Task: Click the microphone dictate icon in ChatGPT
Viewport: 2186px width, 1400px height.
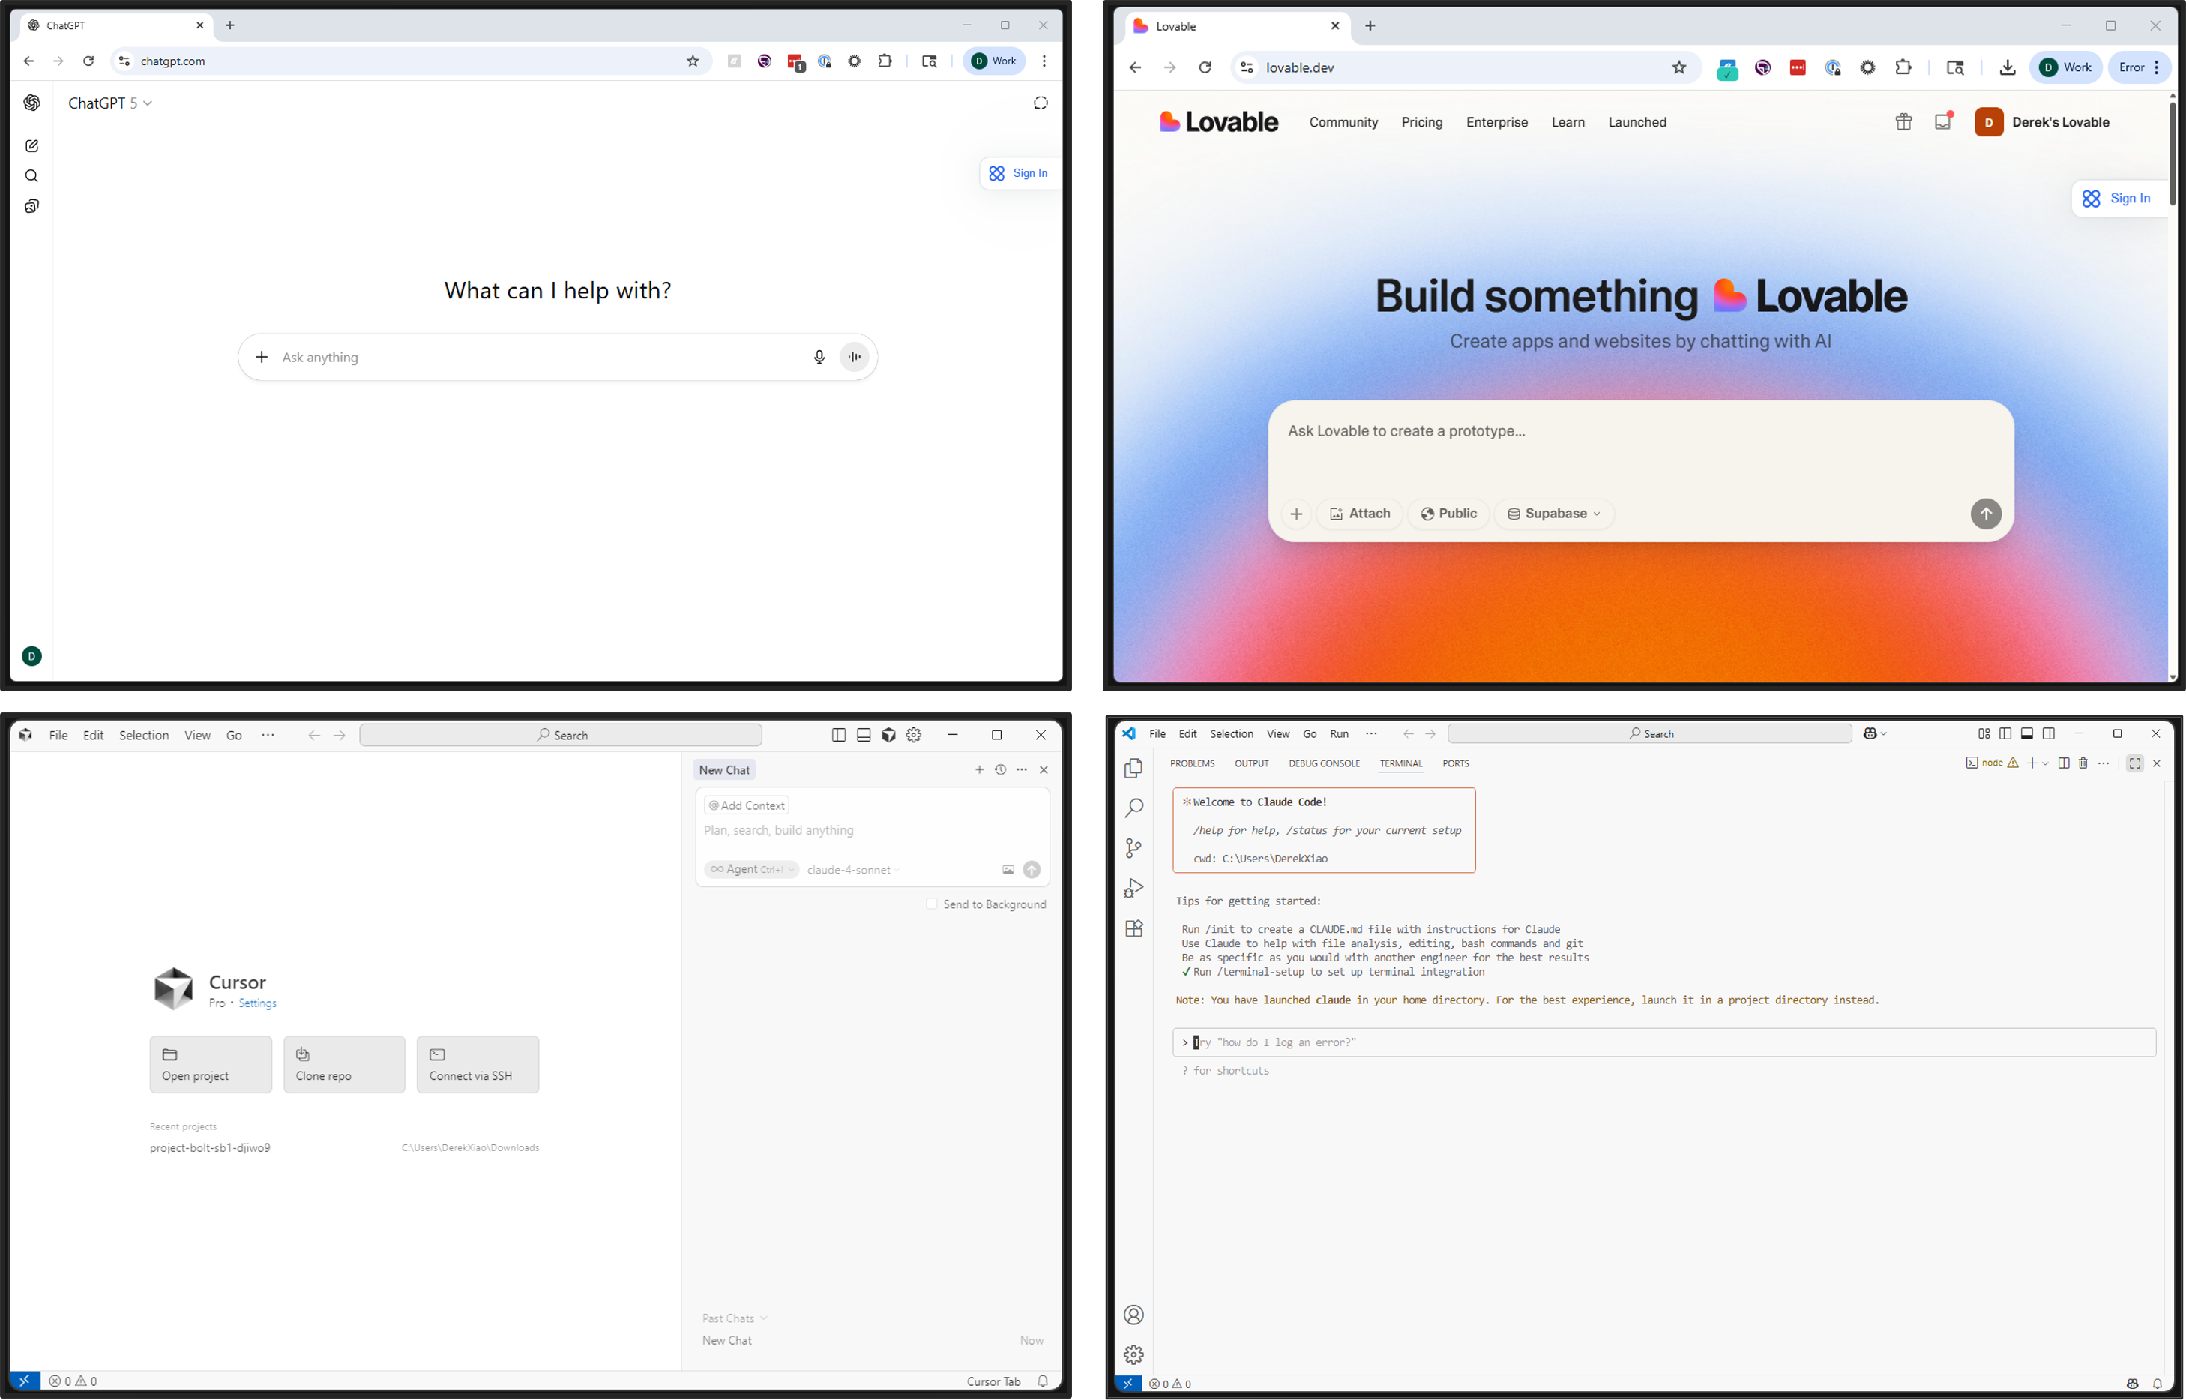Action: pyautogui.click(x=819, y=357)
